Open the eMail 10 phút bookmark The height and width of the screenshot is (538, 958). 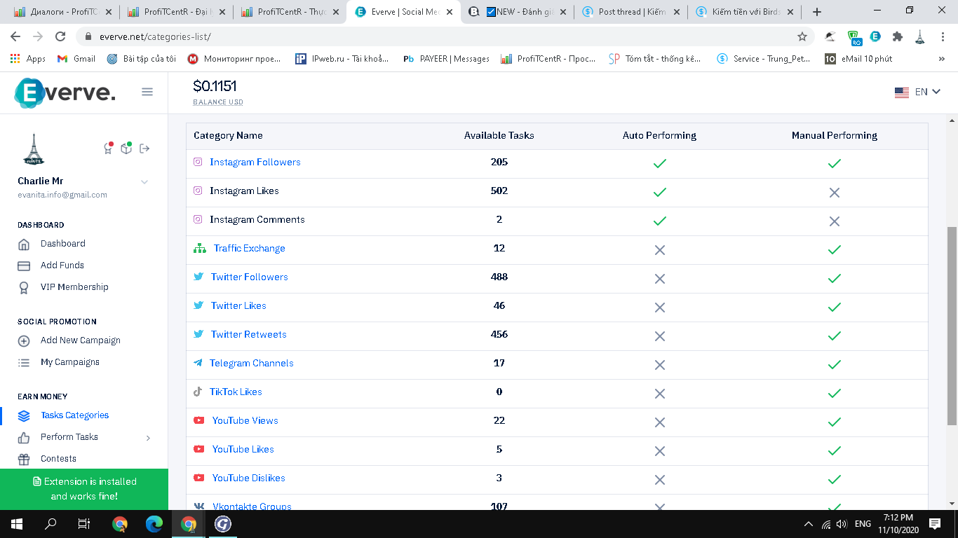pyautogui.click(x=859, y=59)
